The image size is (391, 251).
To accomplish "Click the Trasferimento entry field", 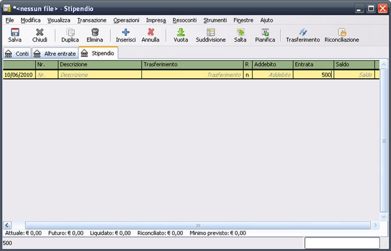I will 192,75.
